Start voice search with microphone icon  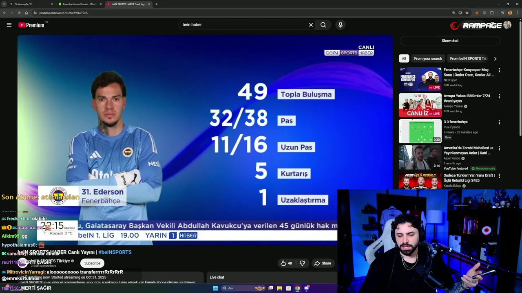(341, 25)
